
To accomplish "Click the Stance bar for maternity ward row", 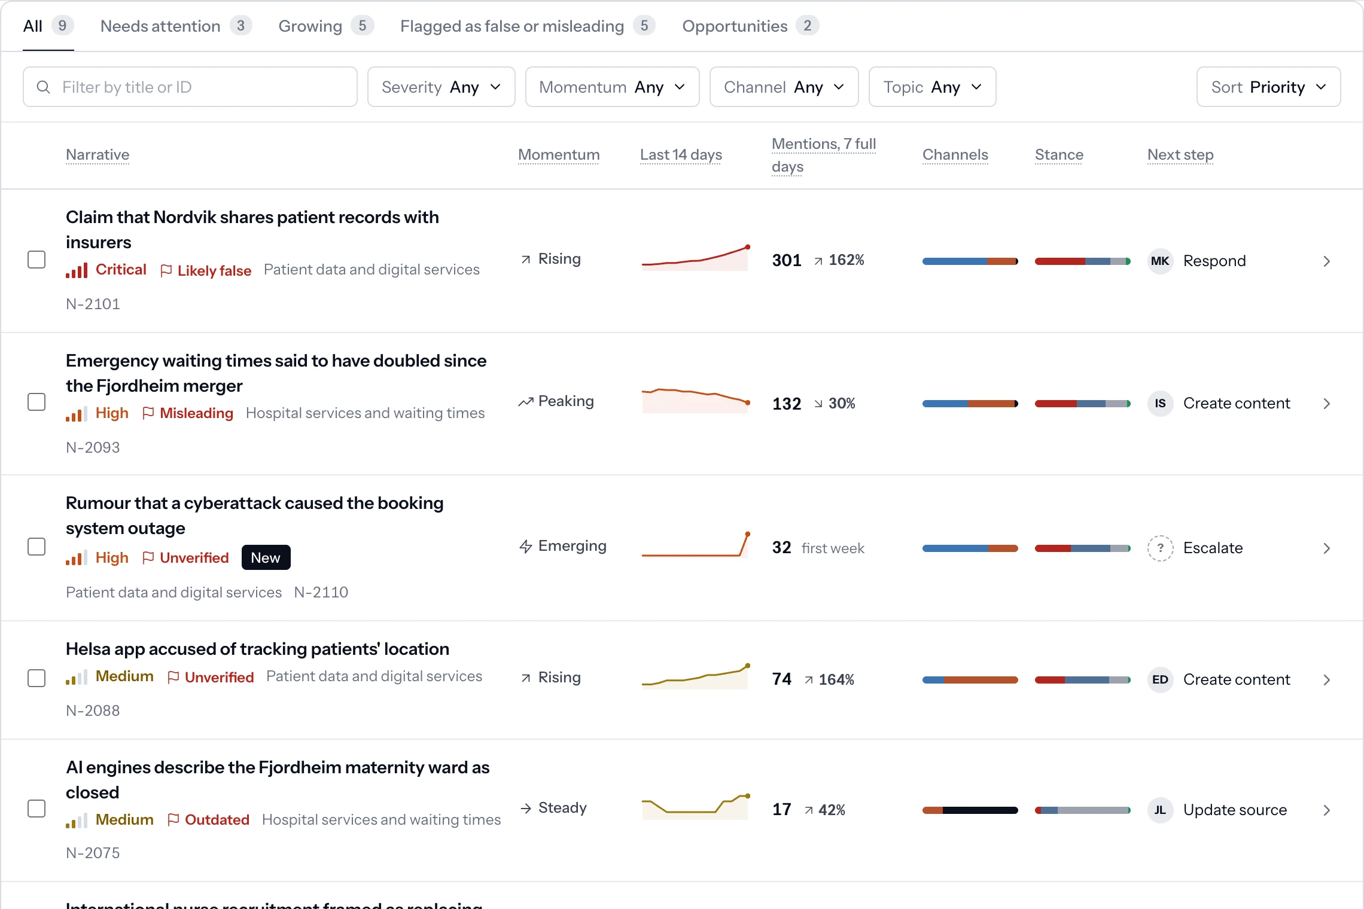I will tap(1082, 810).
